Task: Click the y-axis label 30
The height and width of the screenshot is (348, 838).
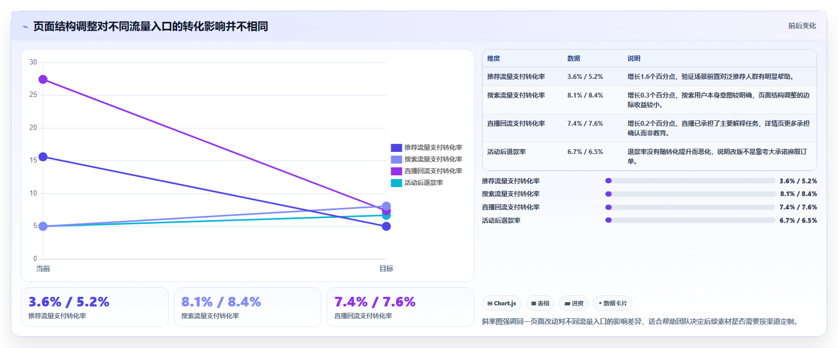Action: pos(33,62)
